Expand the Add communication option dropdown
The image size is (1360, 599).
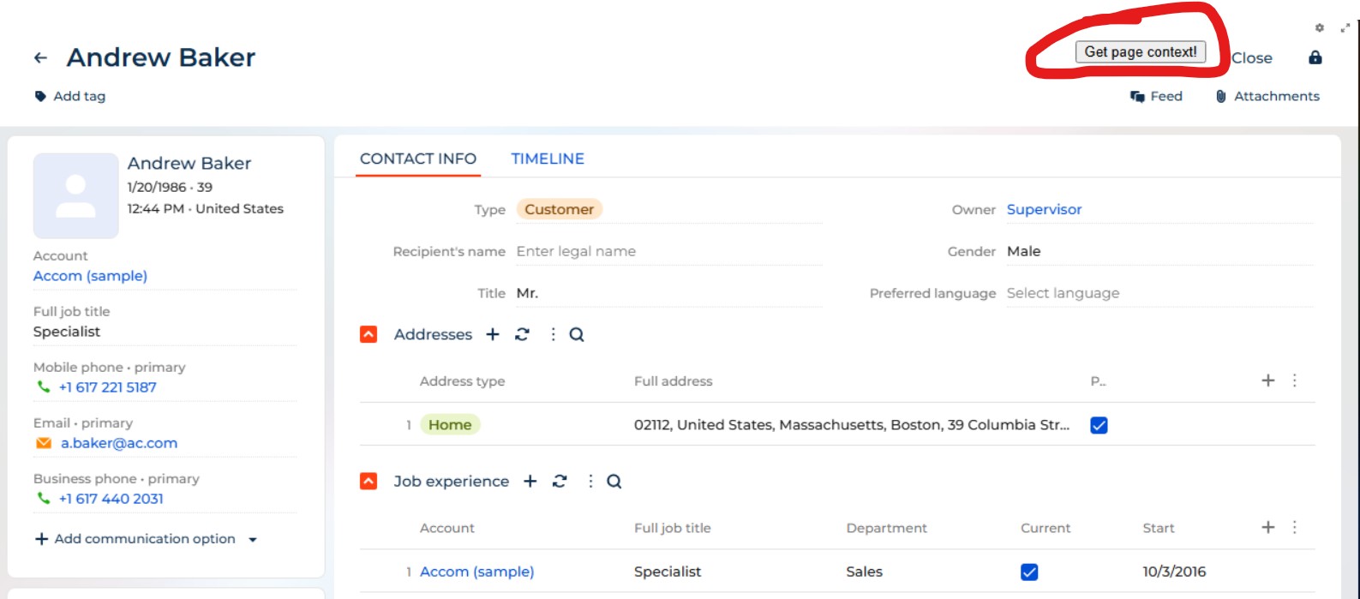(x=253, y=539)
